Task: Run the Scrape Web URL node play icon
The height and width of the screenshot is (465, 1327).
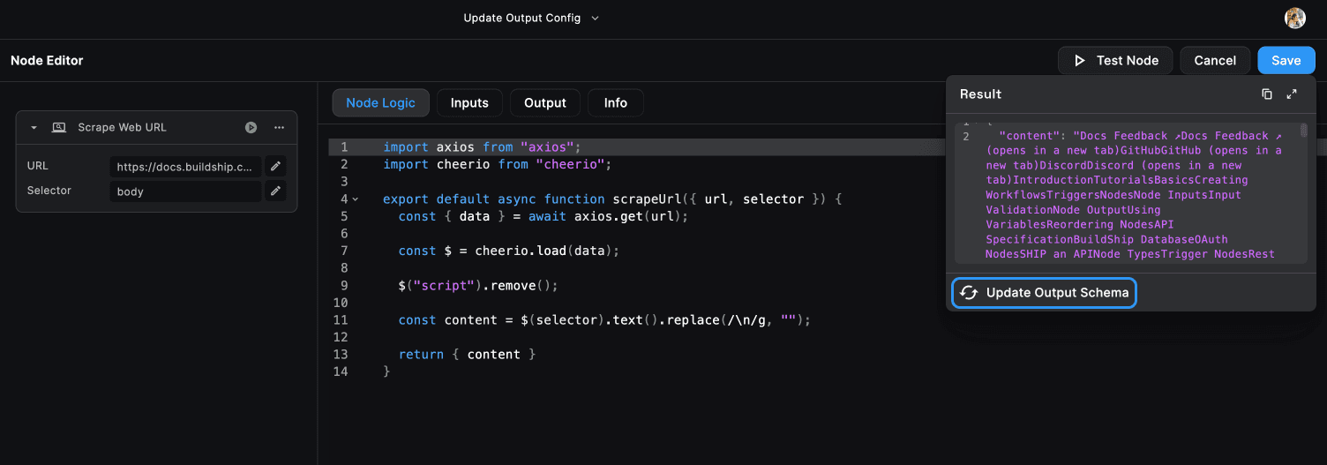Action: click(x=251, y=128)
